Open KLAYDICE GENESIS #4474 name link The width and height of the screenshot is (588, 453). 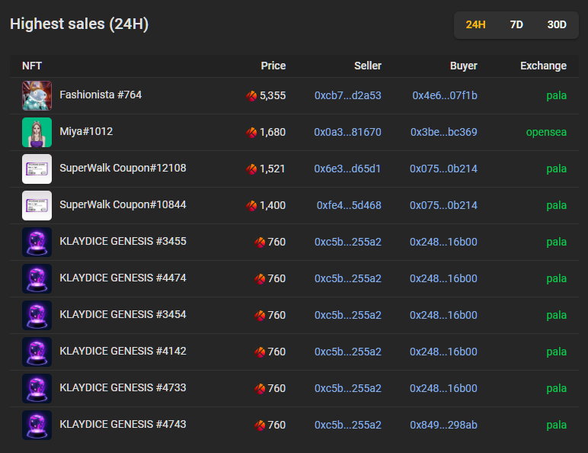123,278
